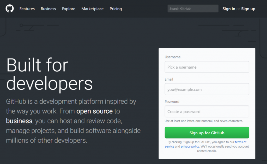Click the Username label
The height and width of the screenshot is (164, 267).
[x=173, y=57]
